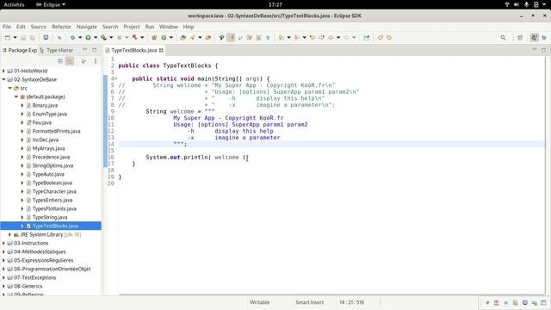The height and width of the screenshot is (310, 551).
Task: Open the New Java Class dropdown arrow
Action: (x=171, y=38)
